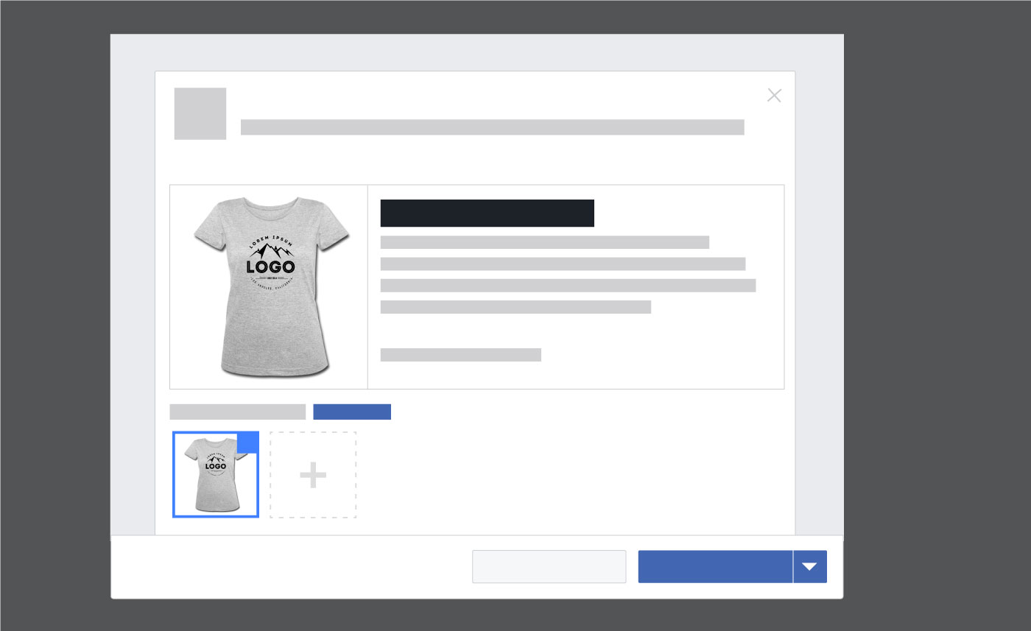Click the long gray header bar beside avatar
The height and width of the screenshot is (631, 1031).
pyautogui.click(x=492, y=127)
